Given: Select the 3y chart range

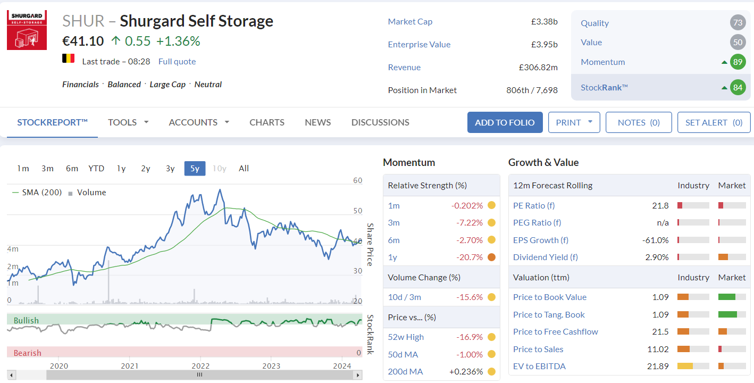Looking at the screenshot, I should click(170, 169).
